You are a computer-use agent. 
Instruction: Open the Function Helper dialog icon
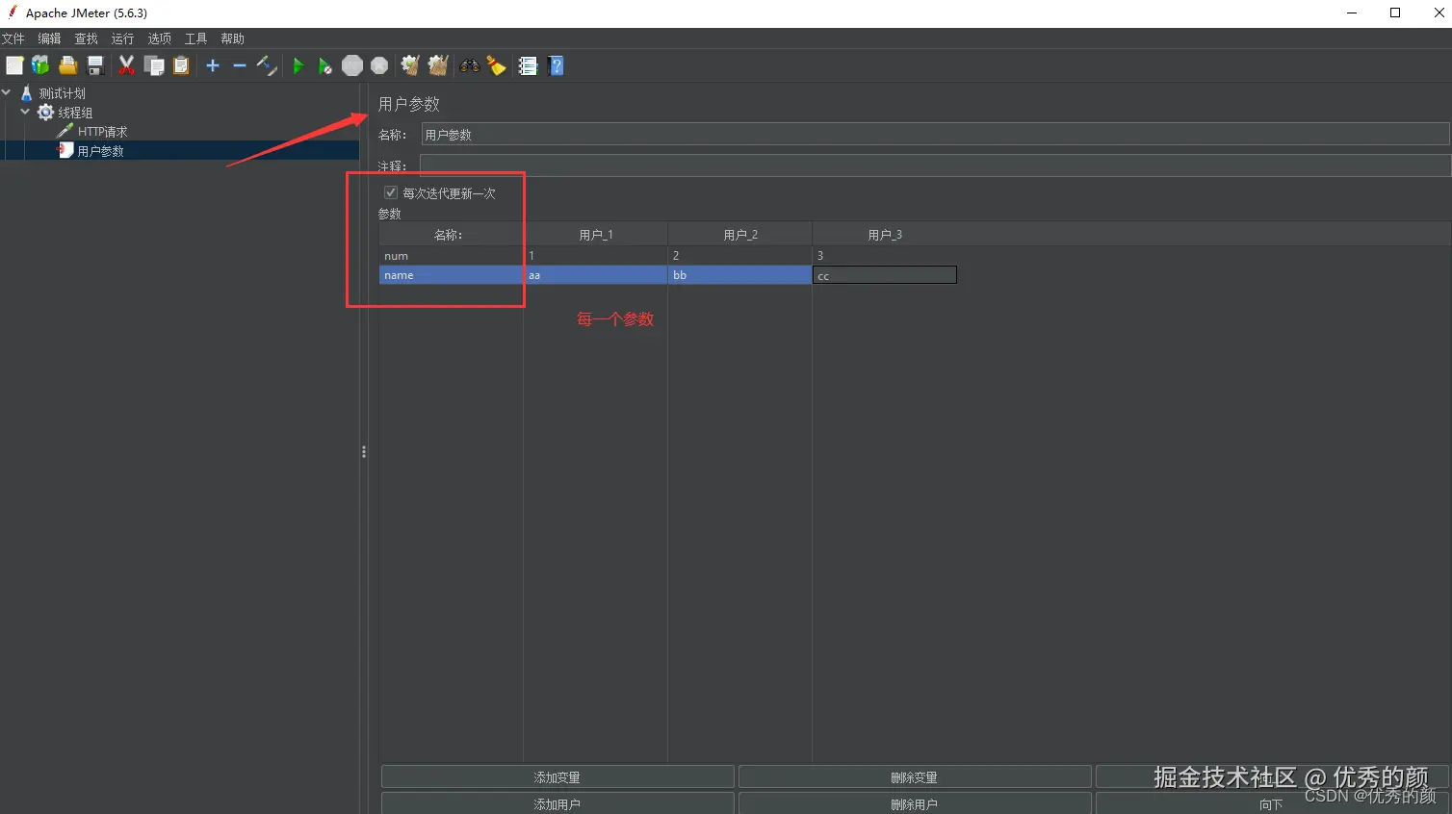[x=528, y=65]
